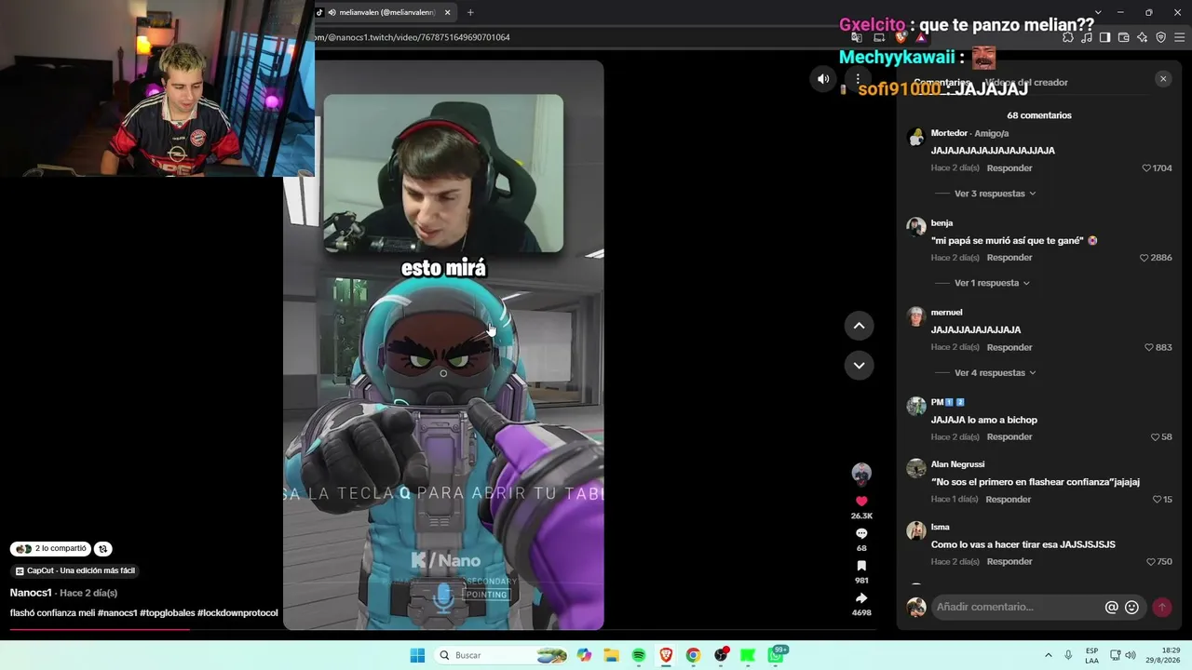The width and height of the screenshot is (1192, 670).
Task: Open the Brave Rewards triangle icon
Action: point(921,37)
